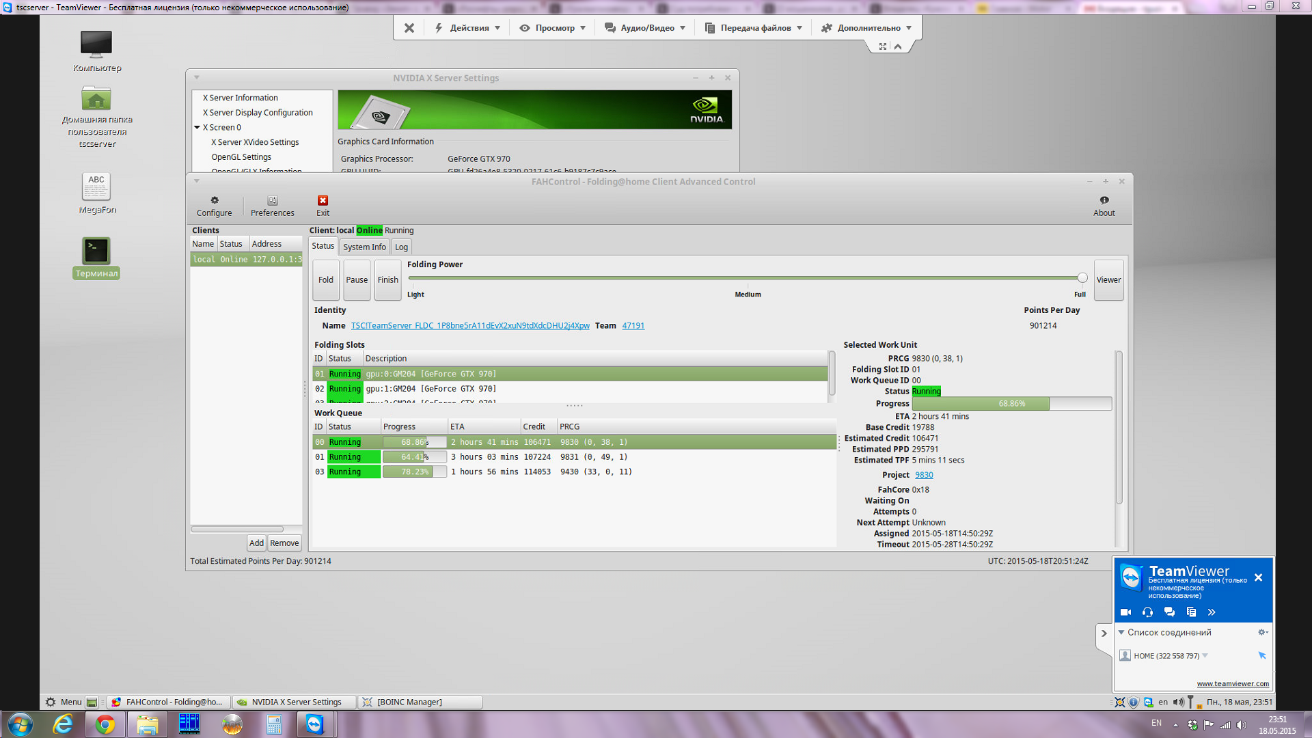Image resolution: width=1312 pixels, height=738 pixels.
Task: Start video in TeamViewer panel
Action: point(1125,612)
